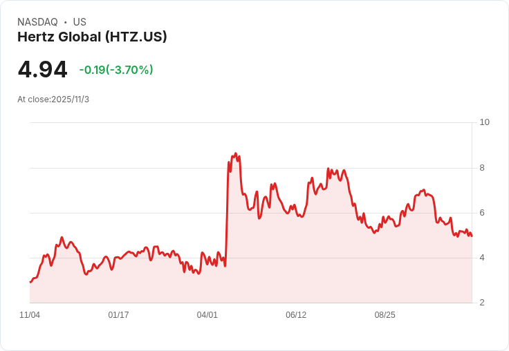Click the leftmost start of the price line

pyautogui.click(x=30, y=282)
